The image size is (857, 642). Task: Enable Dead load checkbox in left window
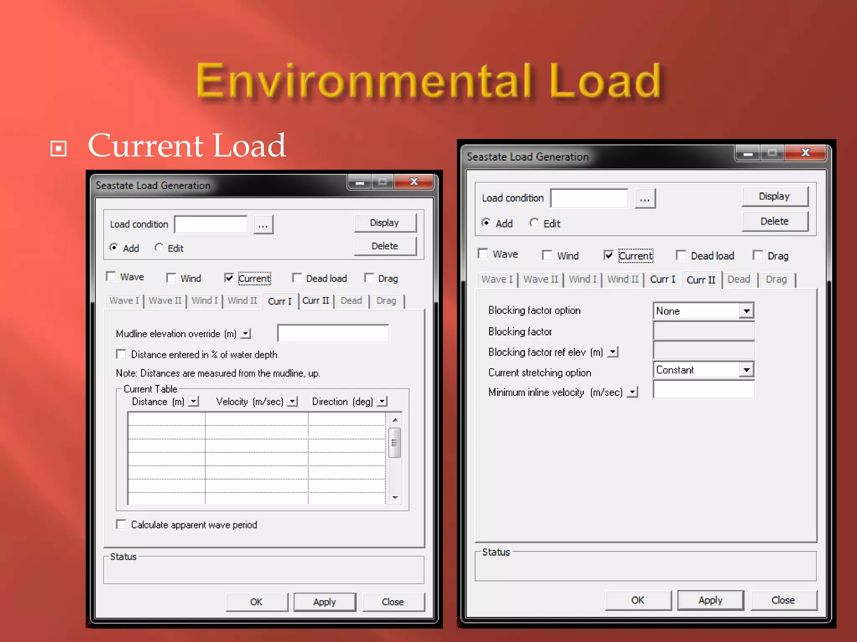click(297, 278)
